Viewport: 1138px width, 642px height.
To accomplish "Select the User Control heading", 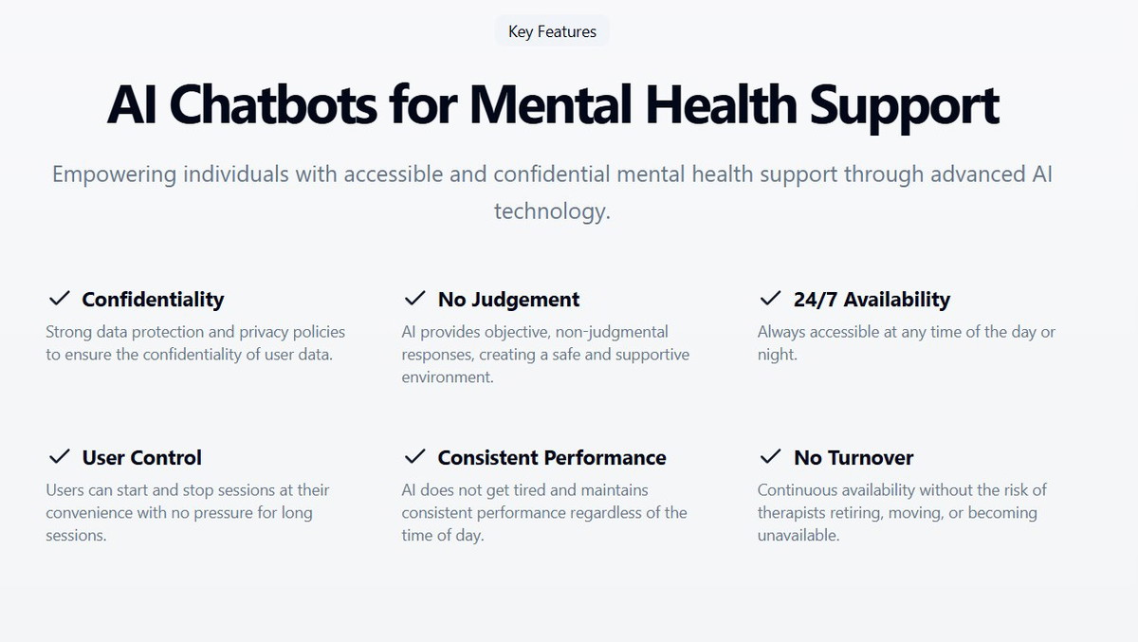I will [141, 458].
